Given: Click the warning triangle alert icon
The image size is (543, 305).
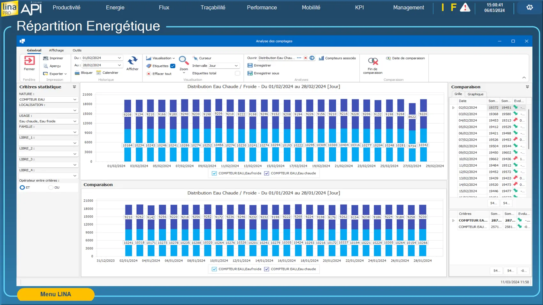Looking at the screenshot, I should (465, 7).
